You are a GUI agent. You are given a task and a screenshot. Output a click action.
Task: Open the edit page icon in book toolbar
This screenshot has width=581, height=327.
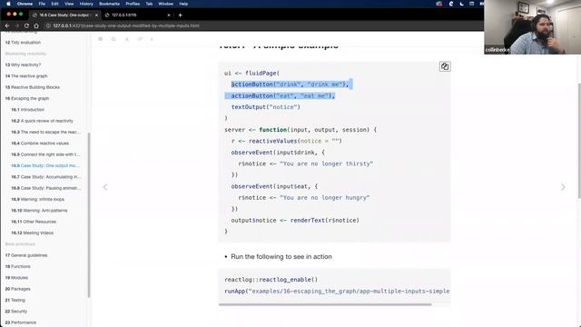[x=140, y=39]
